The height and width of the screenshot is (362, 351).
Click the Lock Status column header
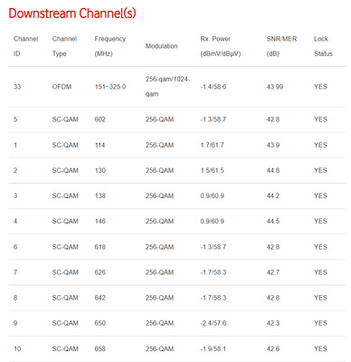coord(323,46)
